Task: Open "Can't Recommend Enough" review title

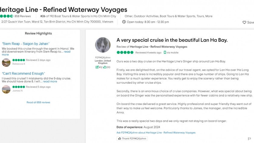Action: 23,73
